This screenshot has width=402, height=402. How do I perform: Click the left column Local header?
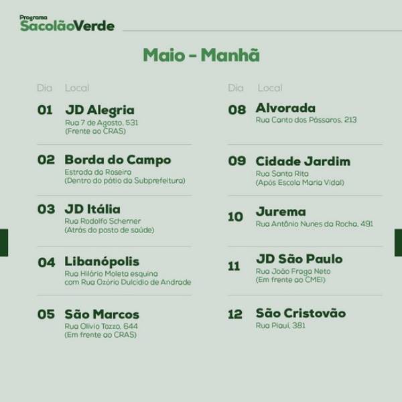click(x=77, y=88)
